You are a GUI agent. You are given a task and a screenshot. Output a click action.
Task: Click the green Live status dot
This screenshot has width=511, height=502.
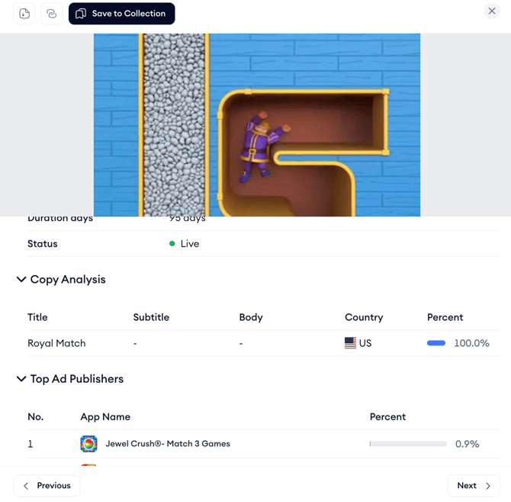pyautogui.click(x=172, y=244)
